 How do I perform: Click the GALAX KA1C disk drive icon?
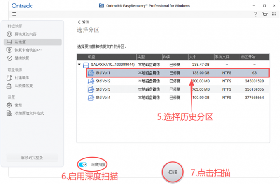coord(86,65)
